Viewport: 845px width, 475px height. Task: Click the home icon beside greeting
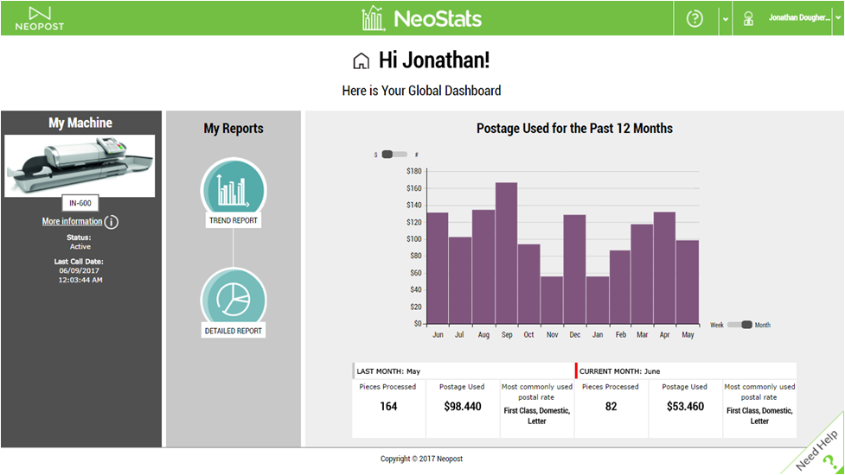click(361, 60)
